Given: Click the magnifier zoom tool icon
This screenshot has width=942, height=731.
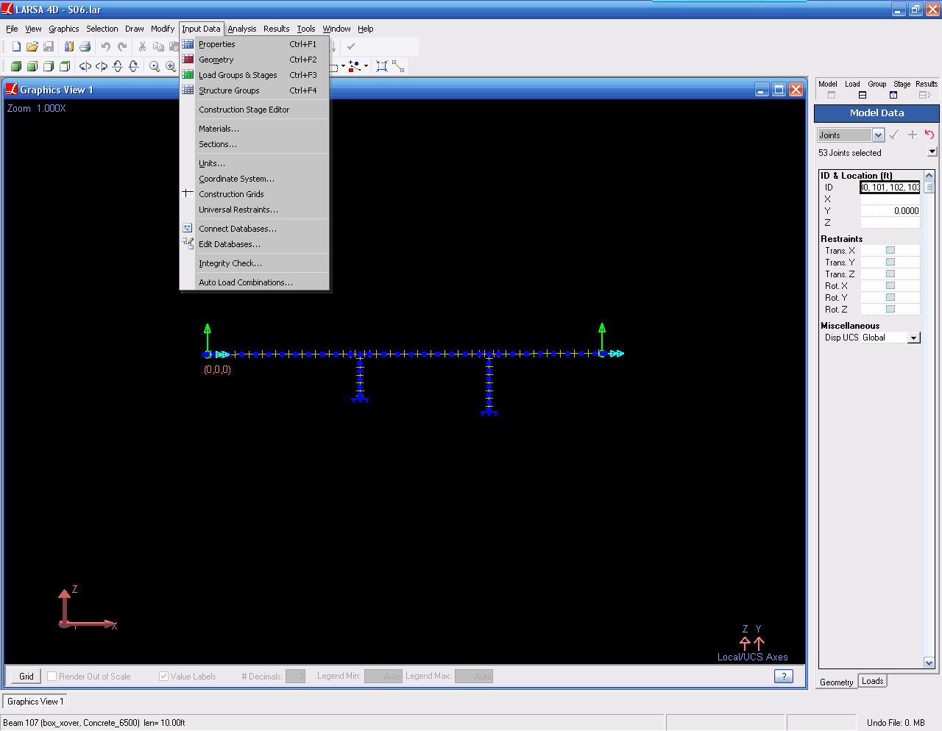Looking at the screenshot, I should pos(155,66).
